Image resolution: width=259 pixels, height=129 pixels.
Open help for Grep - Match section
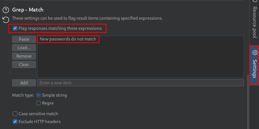coord(6,10)
